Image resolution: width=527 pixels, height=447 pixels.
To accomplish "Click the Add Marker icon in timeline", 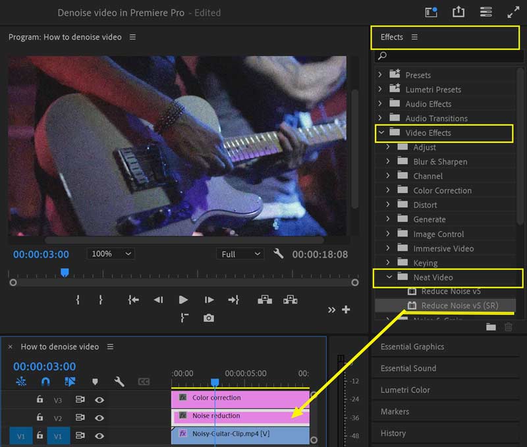I will click(95, 381).
